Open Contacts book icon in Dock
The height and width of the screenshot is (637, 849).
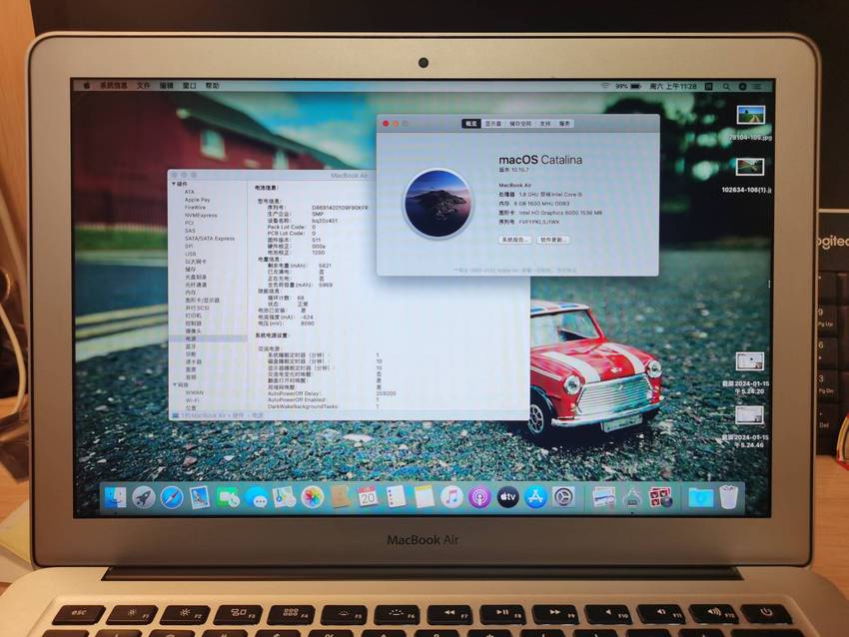[x=341, y=497]
